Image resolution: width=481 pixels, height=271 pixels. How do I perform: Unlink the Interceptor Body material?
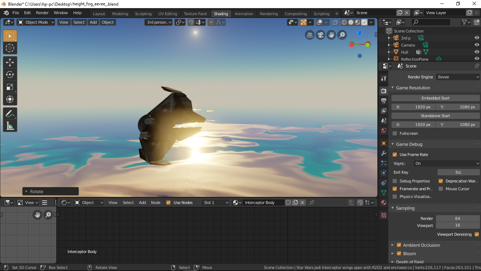302,203
